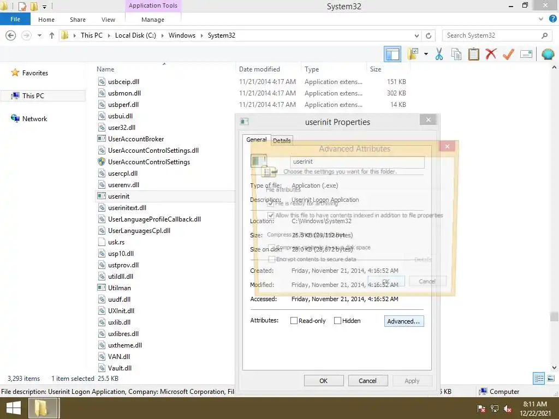Expand the chevron before This PC in breadcrumb
Viewport: 559px width, 419px height.
(74, 35)
